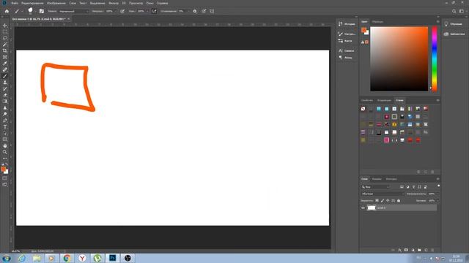Select the Lasso tool
The width and height of the screenshot is (469, 263).
pos(5,38)
